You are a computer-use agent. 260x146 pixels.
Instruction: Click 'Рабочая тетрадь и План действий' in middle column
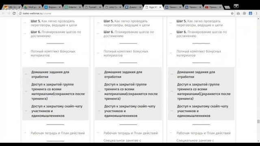(x=131, y=133)
